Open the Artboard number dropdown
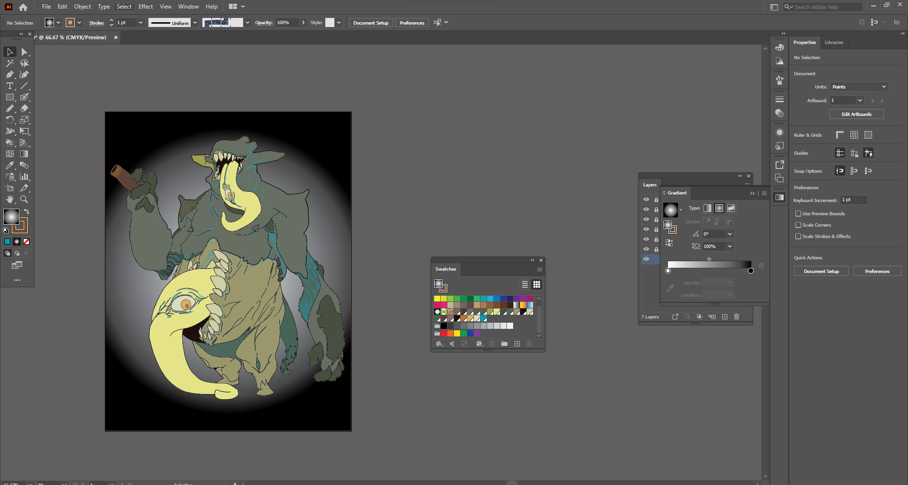 click(x=860, y=100)
